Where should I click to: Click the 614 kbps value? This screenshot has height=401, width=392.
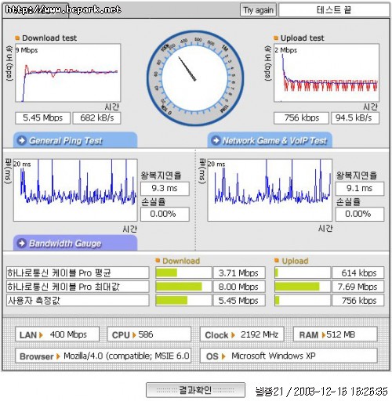click(358, 273)
